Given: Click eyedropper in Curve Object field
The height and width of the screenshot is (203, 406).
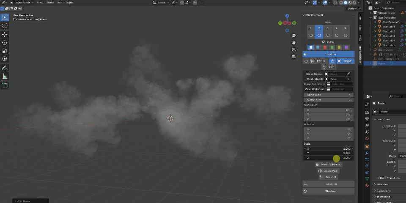Looking at the screenshot, I should pyautogui.click(x=348, y=74).
